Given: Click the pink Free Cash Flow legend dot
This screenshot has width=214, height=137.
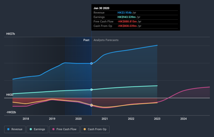Looking at the screenshot, I should pos(53,129).
